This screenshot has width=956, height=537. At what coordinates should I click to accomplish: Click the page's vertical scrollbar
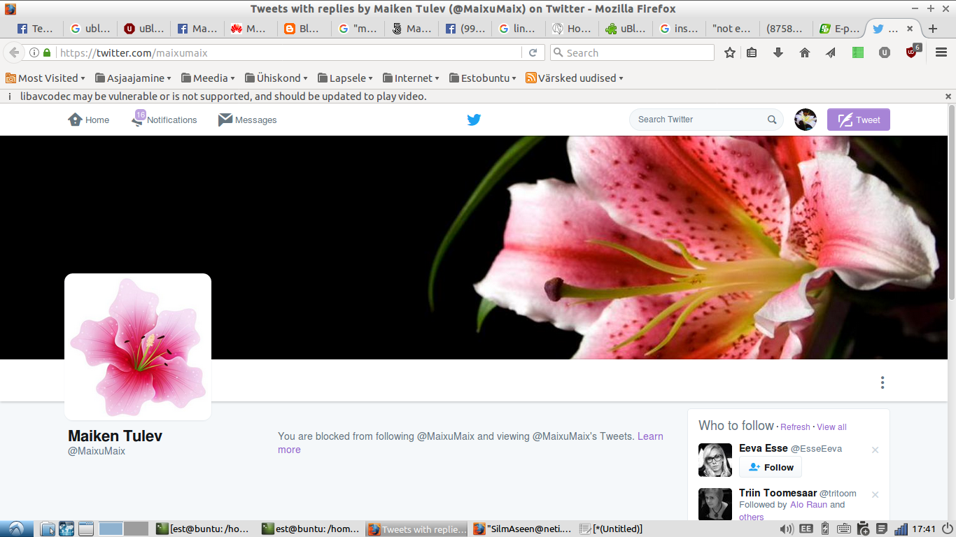tap(951, 203)
